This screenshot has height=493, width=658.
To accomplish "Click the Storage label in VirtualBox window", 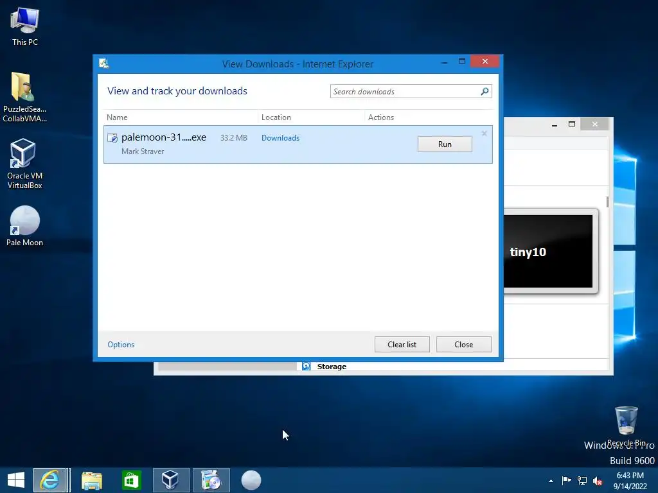I will click(x=332, y=367).
